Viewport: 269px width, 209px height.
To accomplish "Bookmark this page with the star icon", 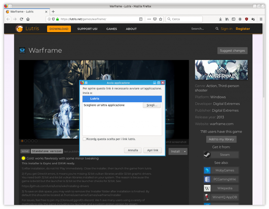I will [x=161, y=19].
